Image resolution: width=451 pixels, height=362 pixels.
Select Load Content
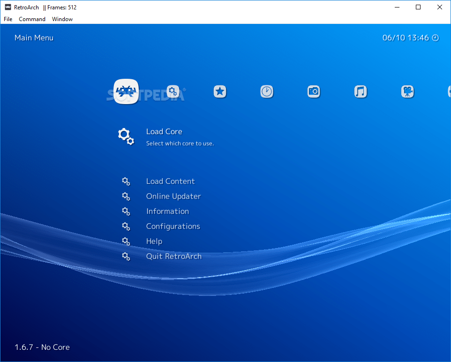coord(171,181)
